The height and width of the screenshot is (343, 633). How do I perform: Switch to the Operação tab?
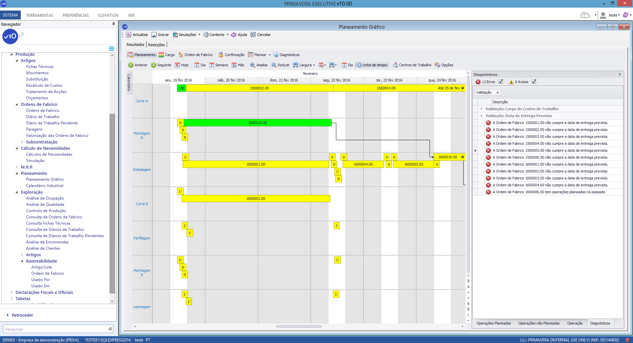pyautogui.click(x=575, y=323)
